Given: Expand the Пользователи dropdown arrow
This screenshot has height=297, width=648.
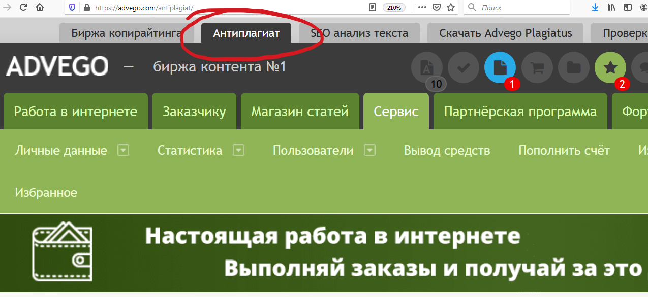Looking at the screenshot, I should pos(369,150).
